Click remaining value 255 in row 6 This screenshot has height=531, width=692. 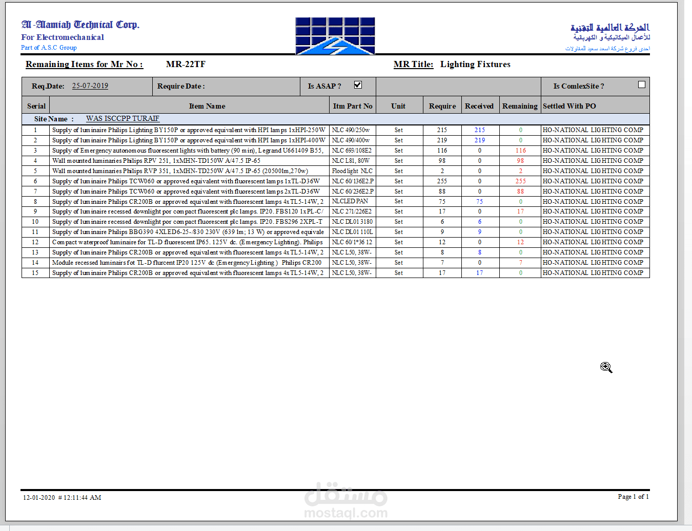click(521, 181)
